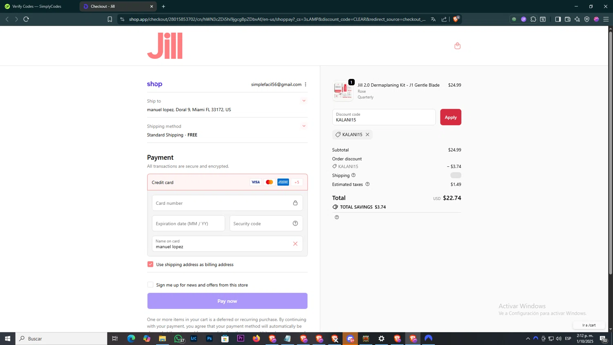Open Brave Leo AI sparkle icon
This screenshot has width=613, height=345.
[577, 19]
